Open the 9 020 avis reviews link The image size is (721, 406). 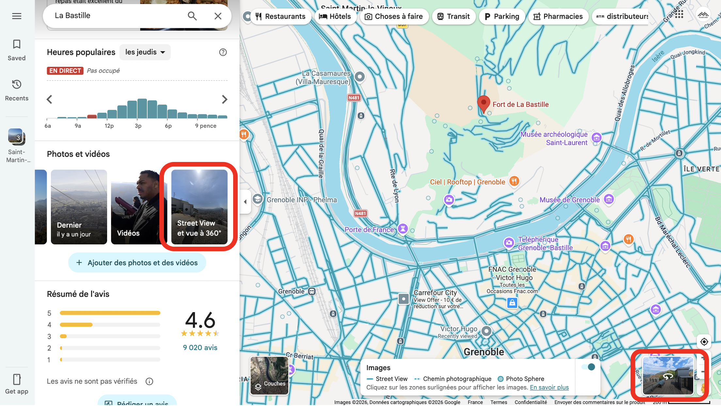200,348
